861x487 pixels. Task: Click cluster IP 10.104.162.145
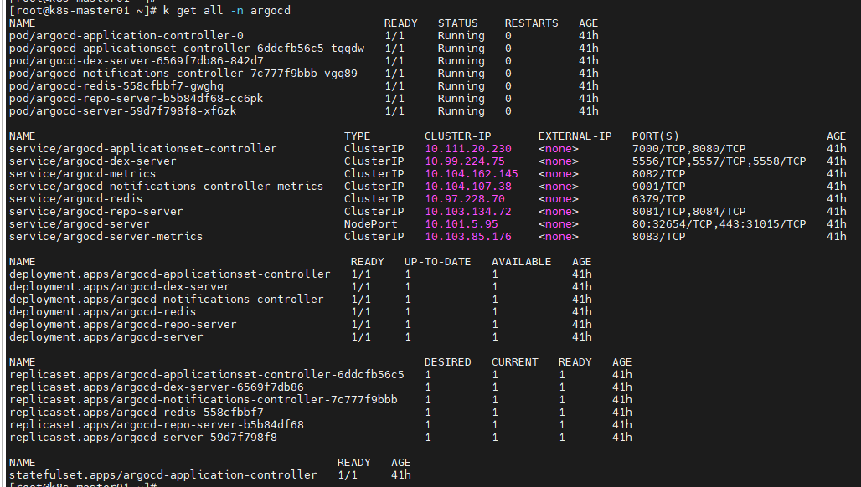pos(472,174)
